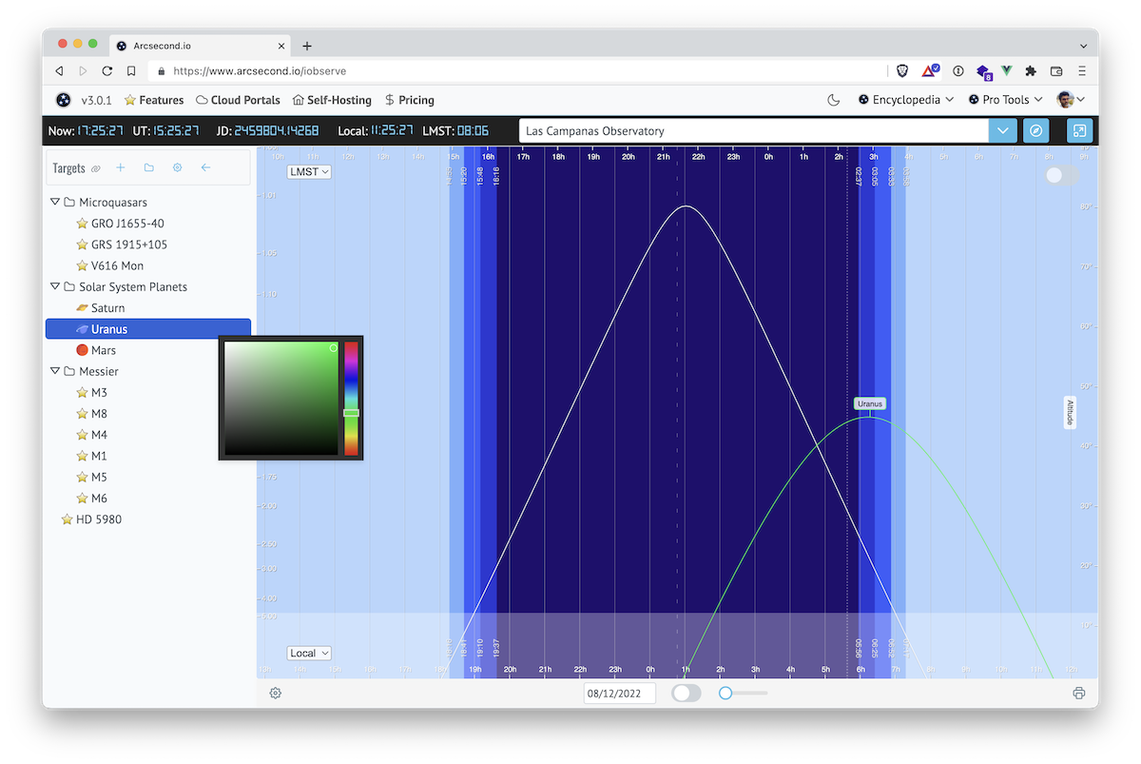Image resolution: width=1141 pixels, height=764 pixels.
Task: Click the add target plus icon
Action: 121,167
